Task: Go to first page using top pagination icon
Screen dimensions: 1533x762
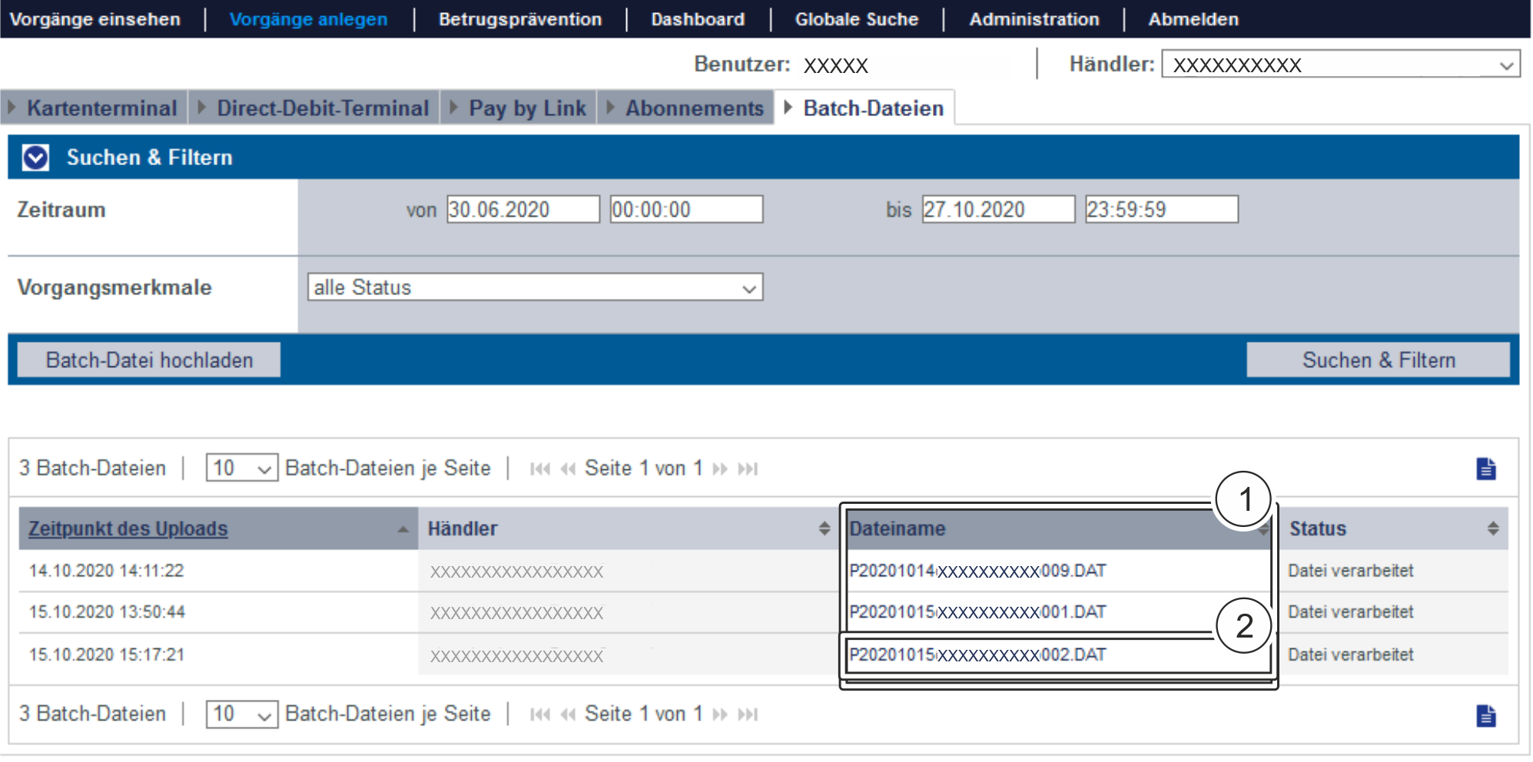Action: coord(540,469)
